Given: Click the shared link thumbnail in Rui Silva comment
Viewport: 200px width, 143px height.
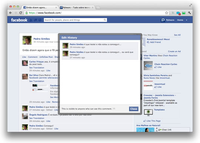Looking at the screenshot, I should tap(40, 88).
